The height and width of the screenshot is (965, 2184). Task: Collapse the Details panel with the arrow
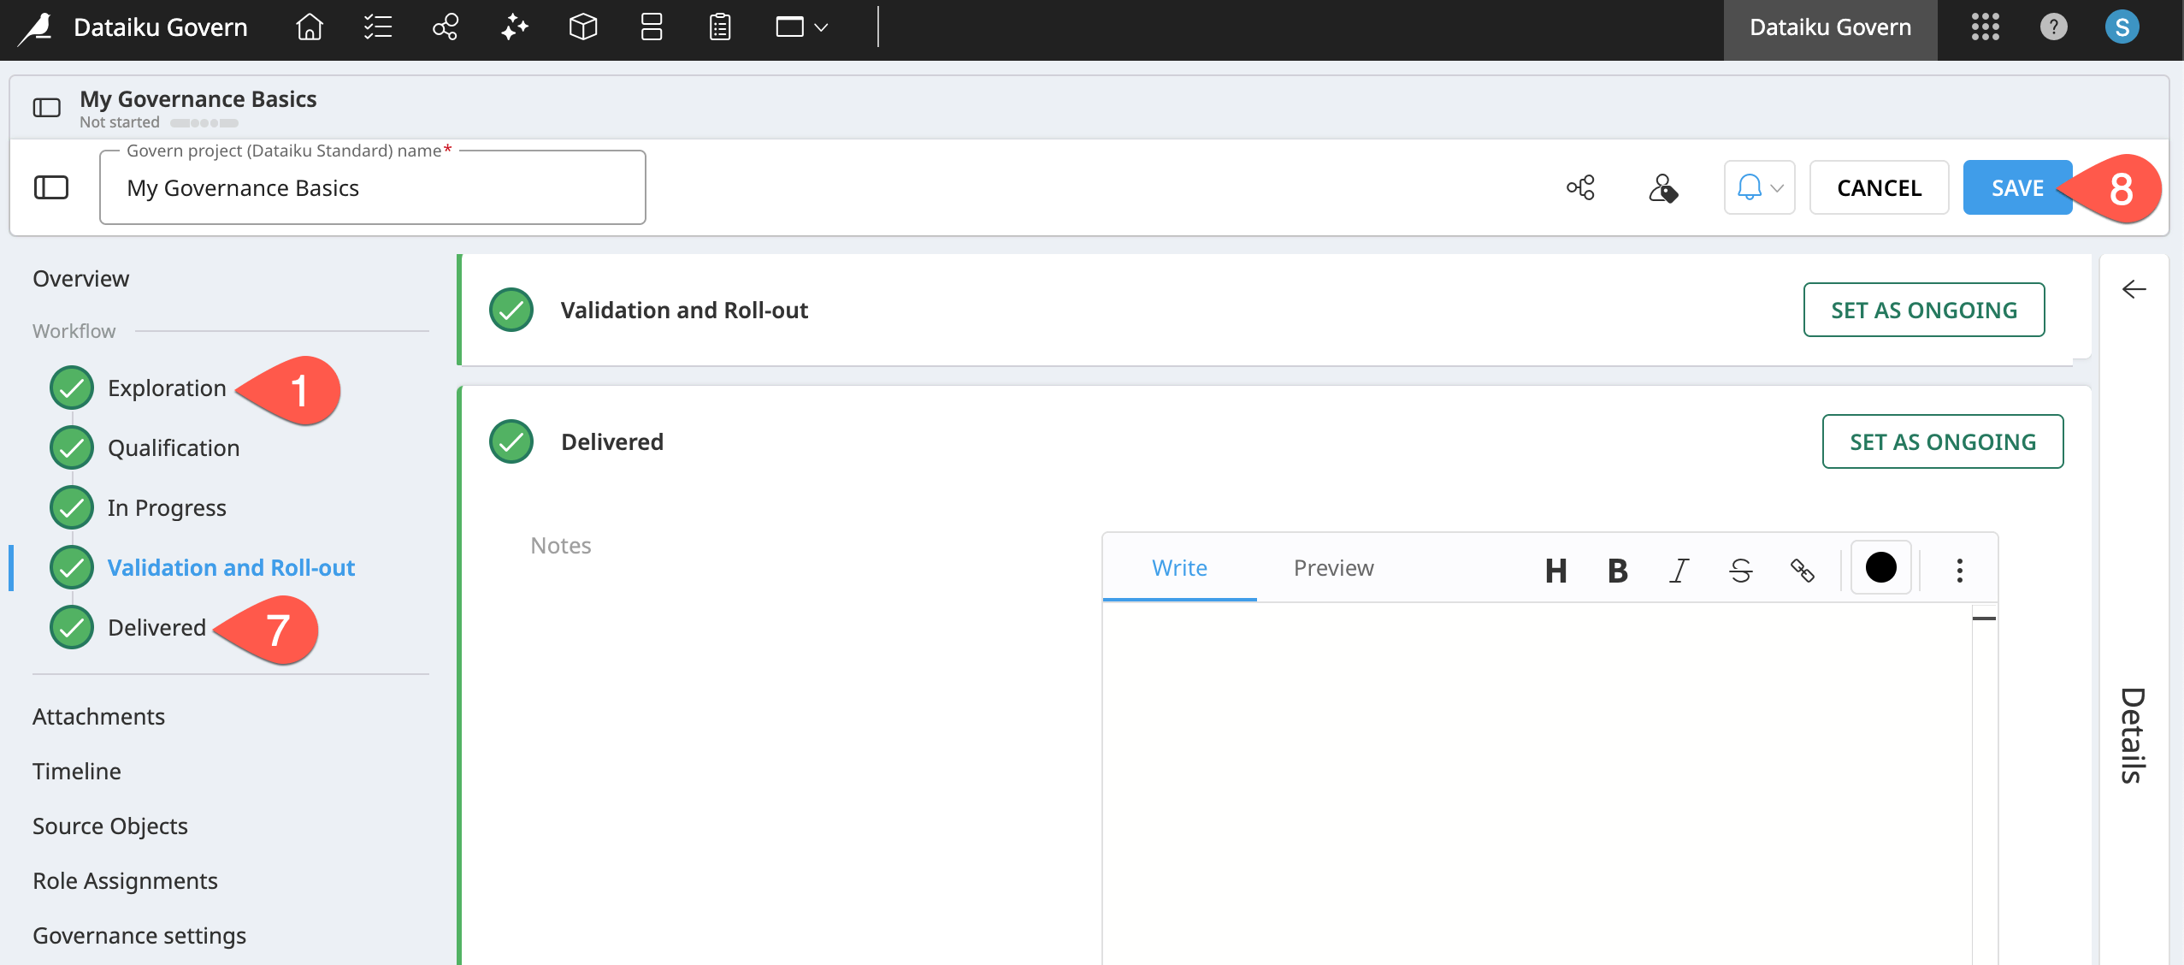(x=2134, y=289)
